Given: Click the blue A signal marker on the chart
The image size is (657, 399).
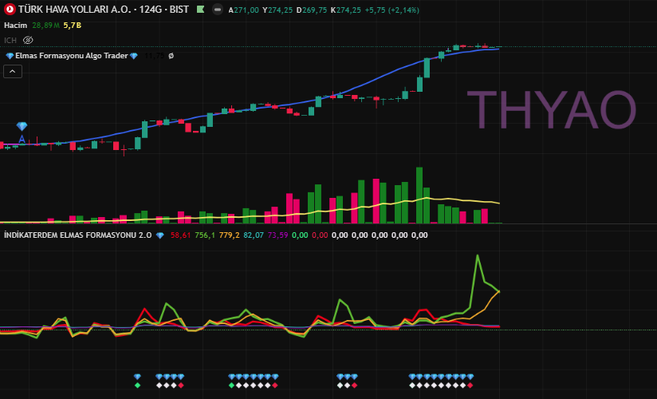Looking at the screenshot, I should click(22, 139).
